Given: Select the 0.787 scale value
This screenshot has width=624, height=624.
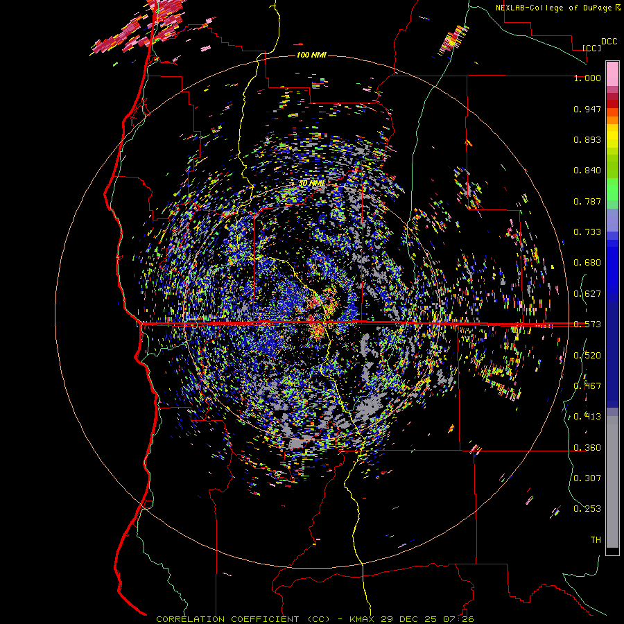Looking at the screenshot, I should click(587, 201).
